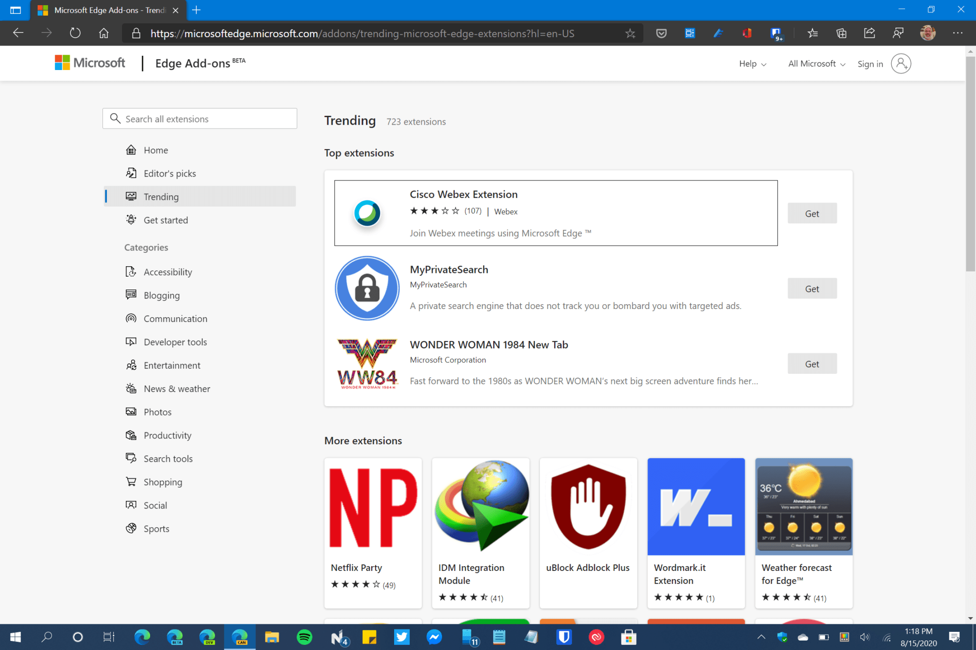Expand the All Microsoft dropdown
Screen dimensions: 976x650
[x=816, y=63]
